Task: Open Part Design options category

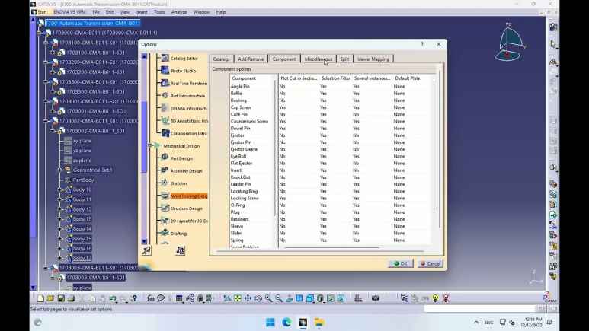Action: (x=181, y=158)
